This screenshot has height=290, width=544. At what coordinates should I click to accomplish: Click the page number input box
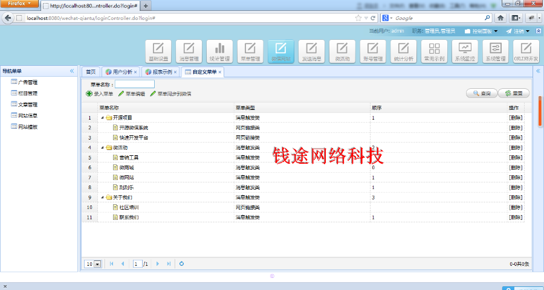[x=137, y=264]
